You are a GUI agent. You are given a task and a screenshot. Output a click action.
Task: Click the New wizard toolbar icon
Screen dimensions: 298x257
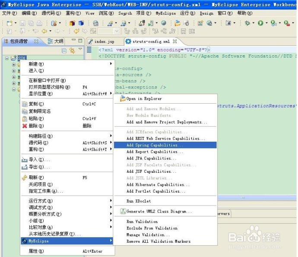click(x=10, y=23)
